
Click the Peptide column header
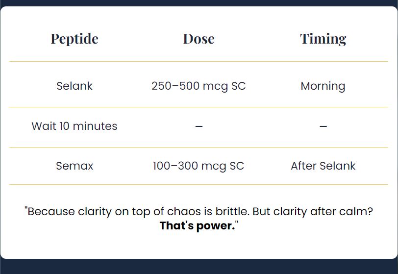(75, 39)
